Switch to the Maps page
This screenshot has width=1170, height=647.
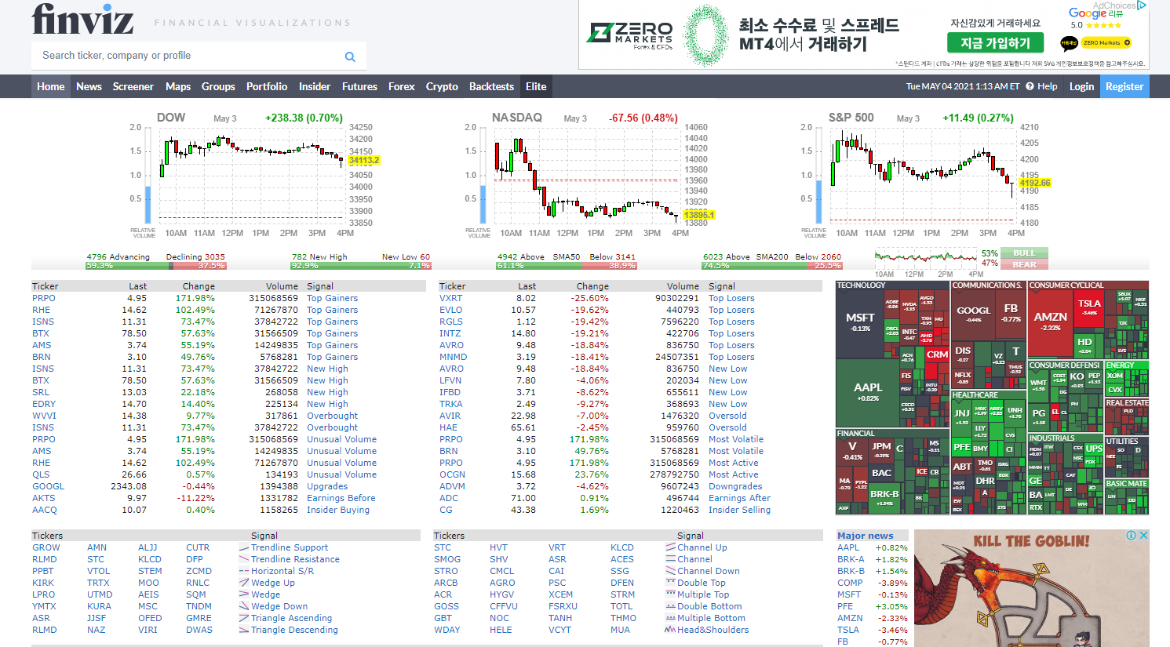coord(178,86)
